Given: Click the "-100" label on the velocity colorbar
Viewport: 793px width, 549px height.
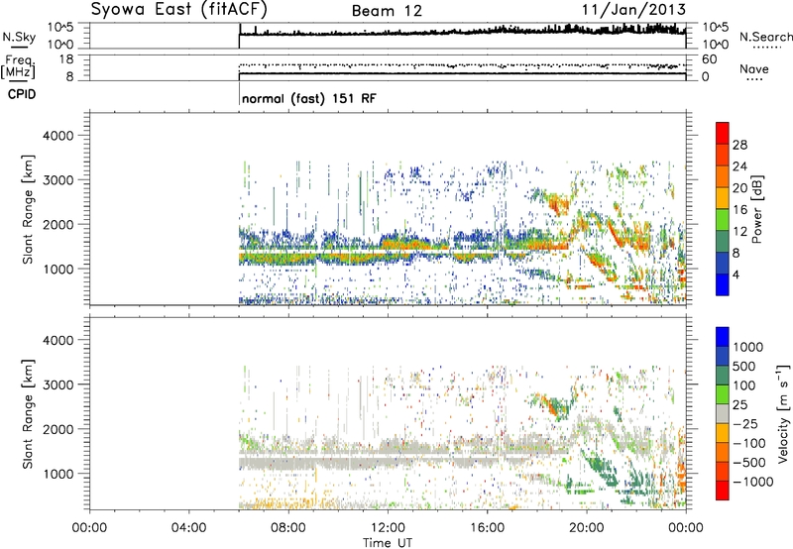Looking at the screenshot, I should [x=748, y=443].
